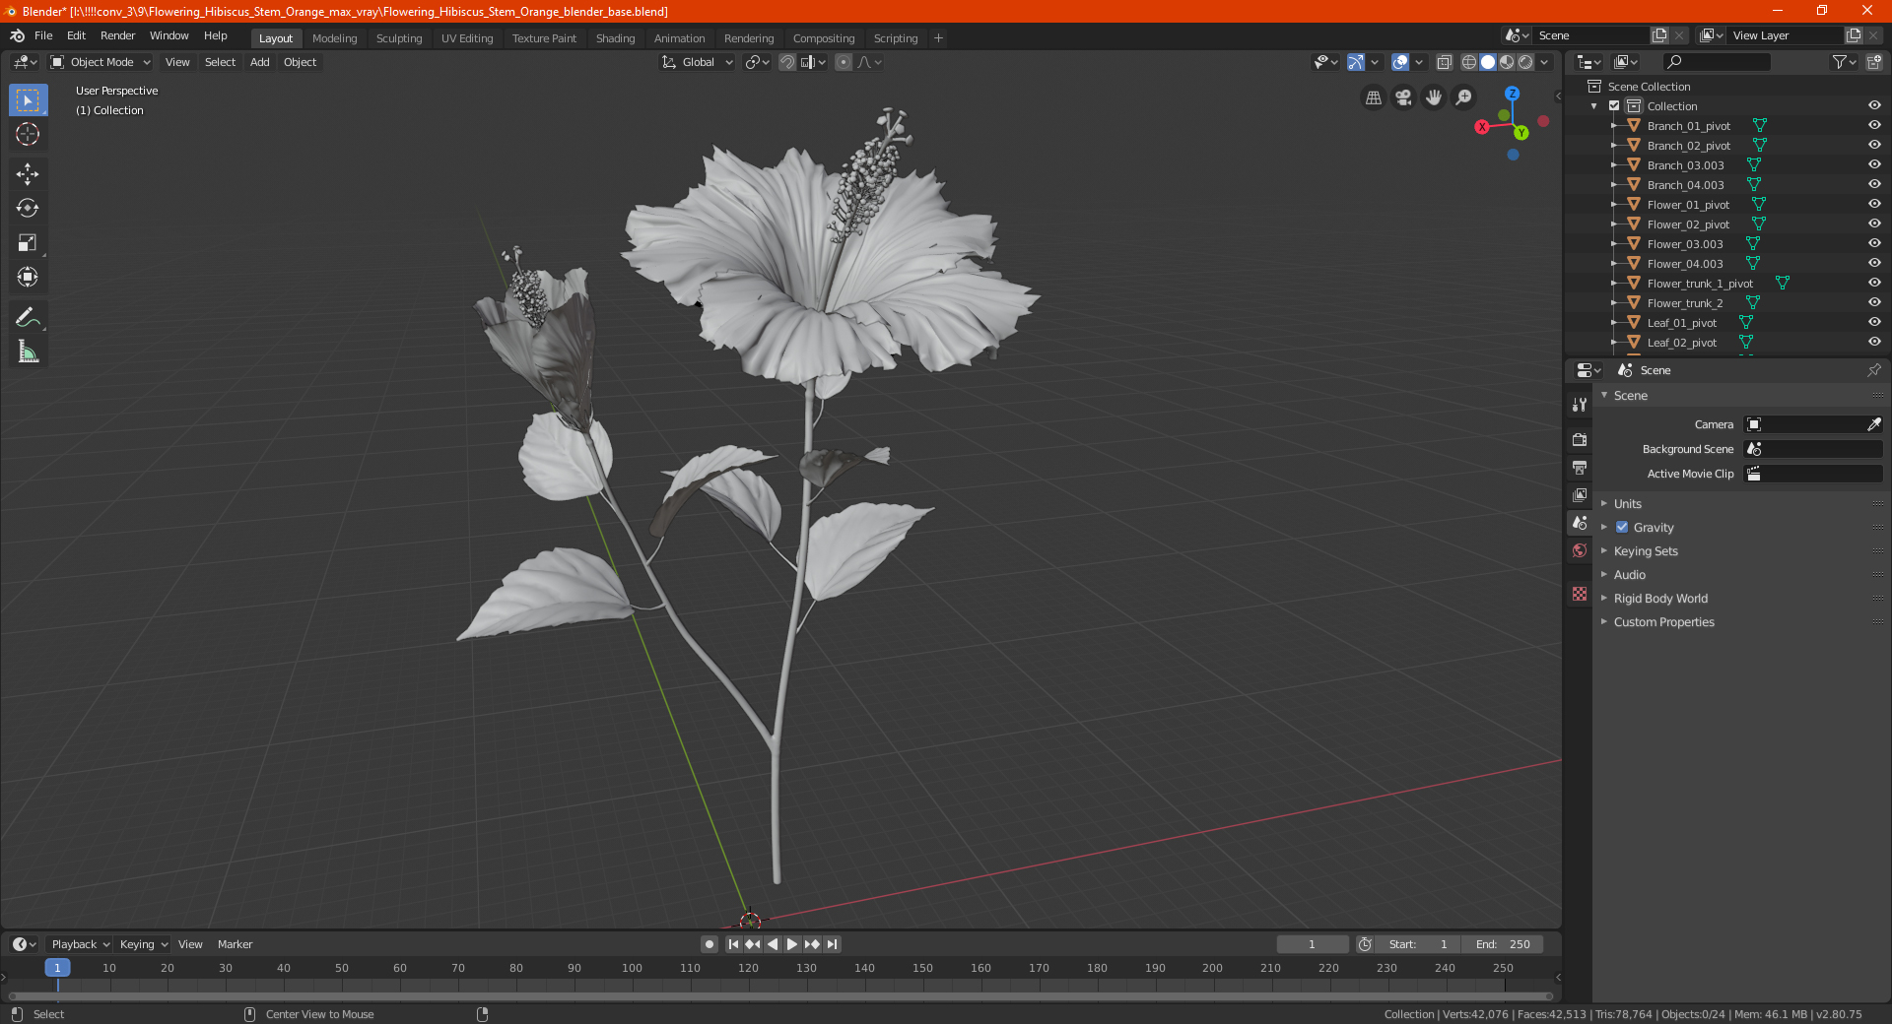Image resolution: width=1892 pixels, height=1024 pixels.
Task: Click the End frame 250 field
Action: pyautogui.click(x=1503, y=944)
